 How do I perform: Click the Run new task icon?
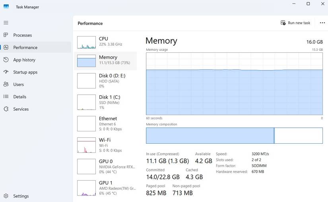point(283,23)
